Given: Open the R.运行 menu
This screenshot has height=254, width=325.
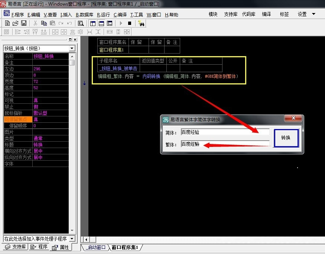Looking at the screenshot, I should pos(103,15).
